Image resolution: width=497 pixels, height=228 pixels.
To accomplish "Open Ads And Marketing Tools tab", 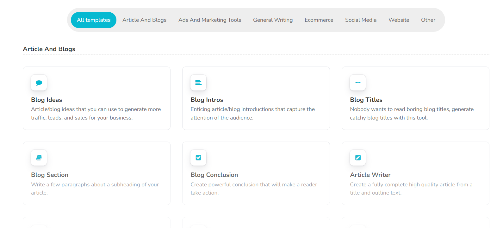I will 210,20.
